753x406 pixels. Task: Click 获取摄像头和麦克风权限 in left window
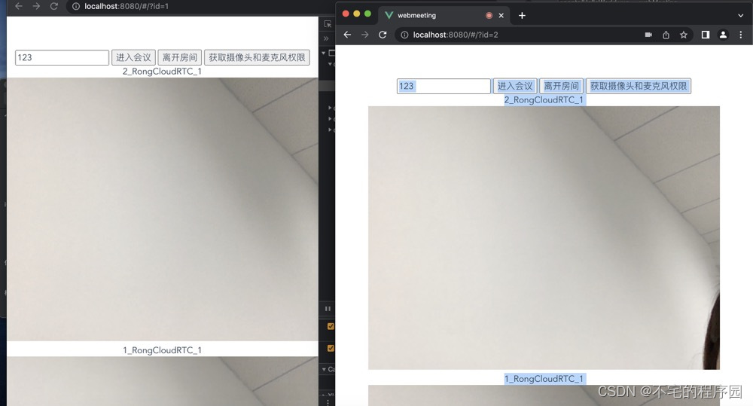(x=257, y=58)
